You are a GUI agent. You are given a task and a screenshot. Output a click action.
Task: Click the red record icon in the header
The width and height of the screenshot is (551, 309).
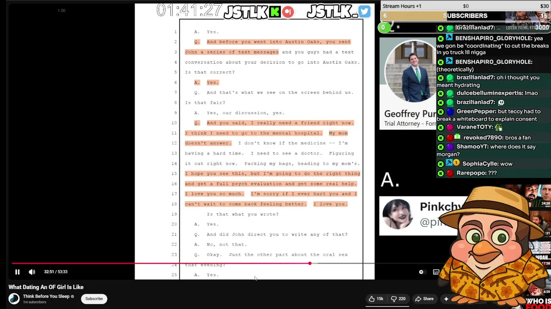(288, 12)
